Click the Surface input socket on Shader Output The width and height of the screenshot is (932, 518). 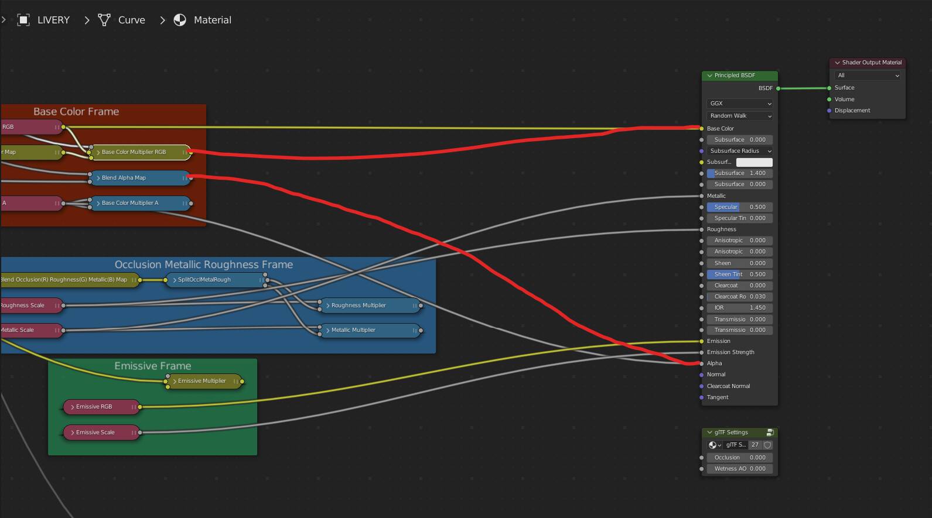pyautogui.click(x=829, y=88)
